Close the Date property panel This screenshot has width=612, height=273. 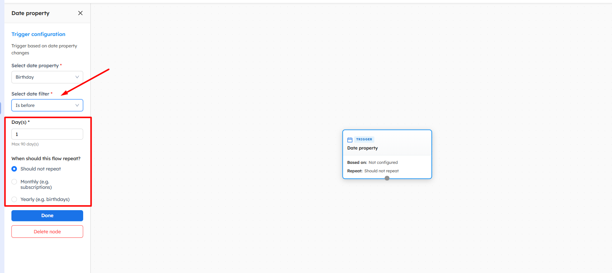(80, 13)
